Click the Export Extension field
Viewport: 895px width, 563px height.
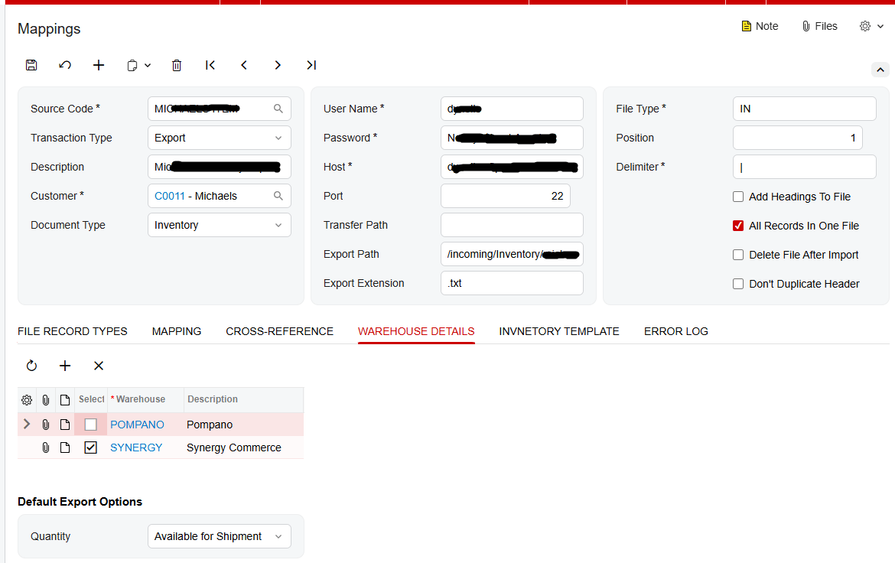(x=512, y=283)
